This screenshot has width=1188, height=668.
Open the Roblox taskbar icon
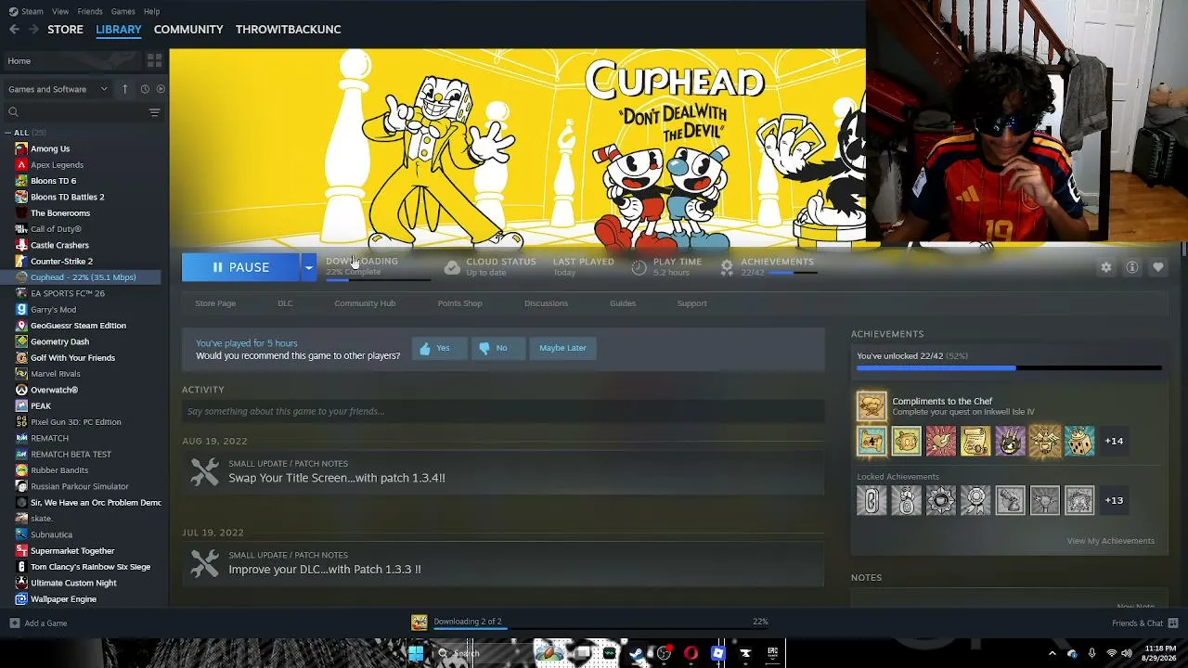pos(717,653)
